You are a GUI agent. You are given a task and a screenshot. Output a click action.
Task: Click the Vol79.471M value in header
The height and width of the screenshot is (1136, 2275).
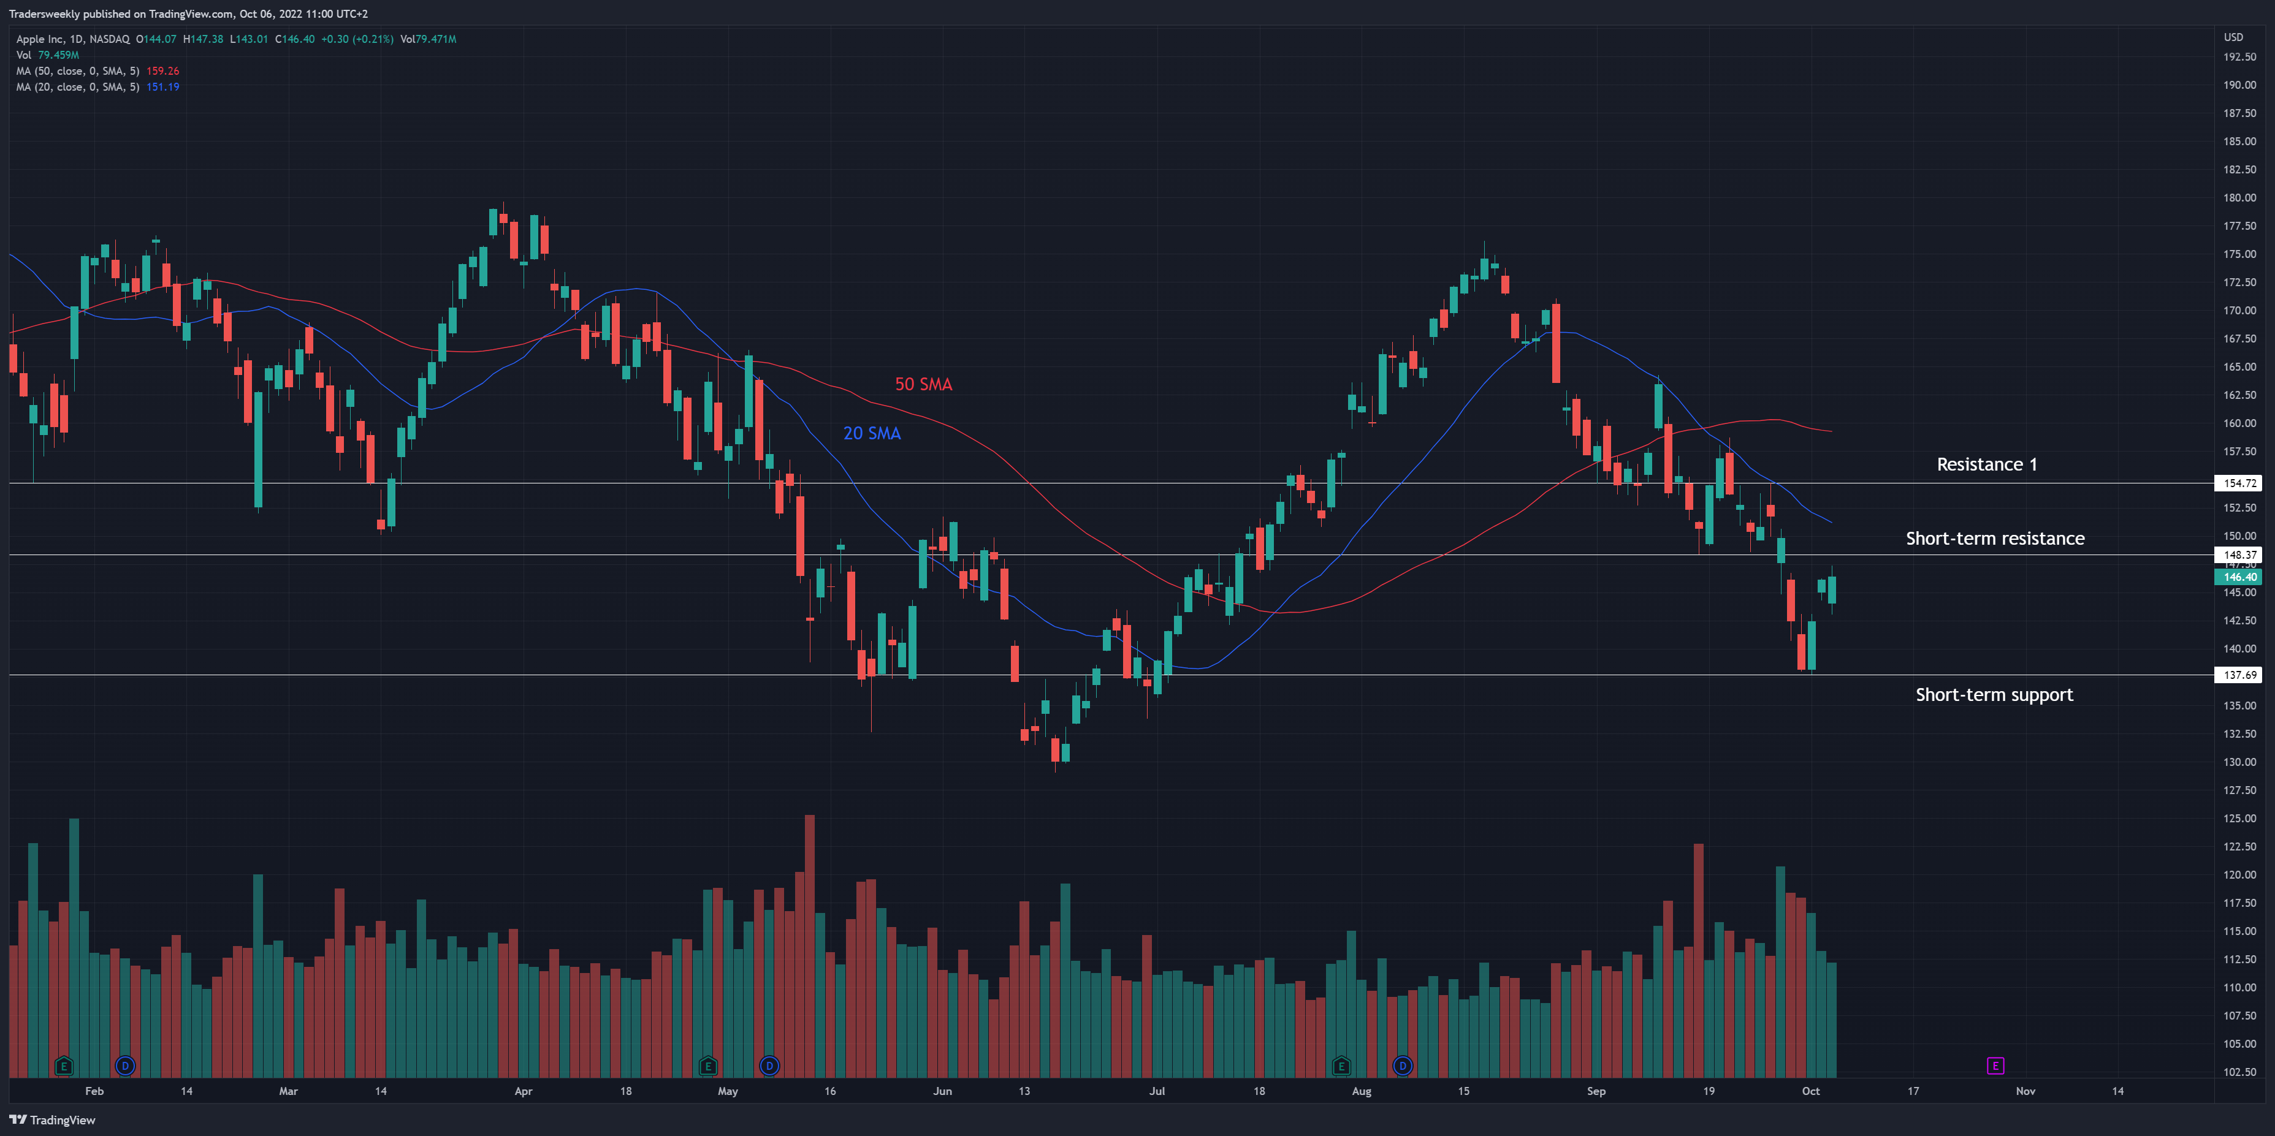(x=429, y=39)
